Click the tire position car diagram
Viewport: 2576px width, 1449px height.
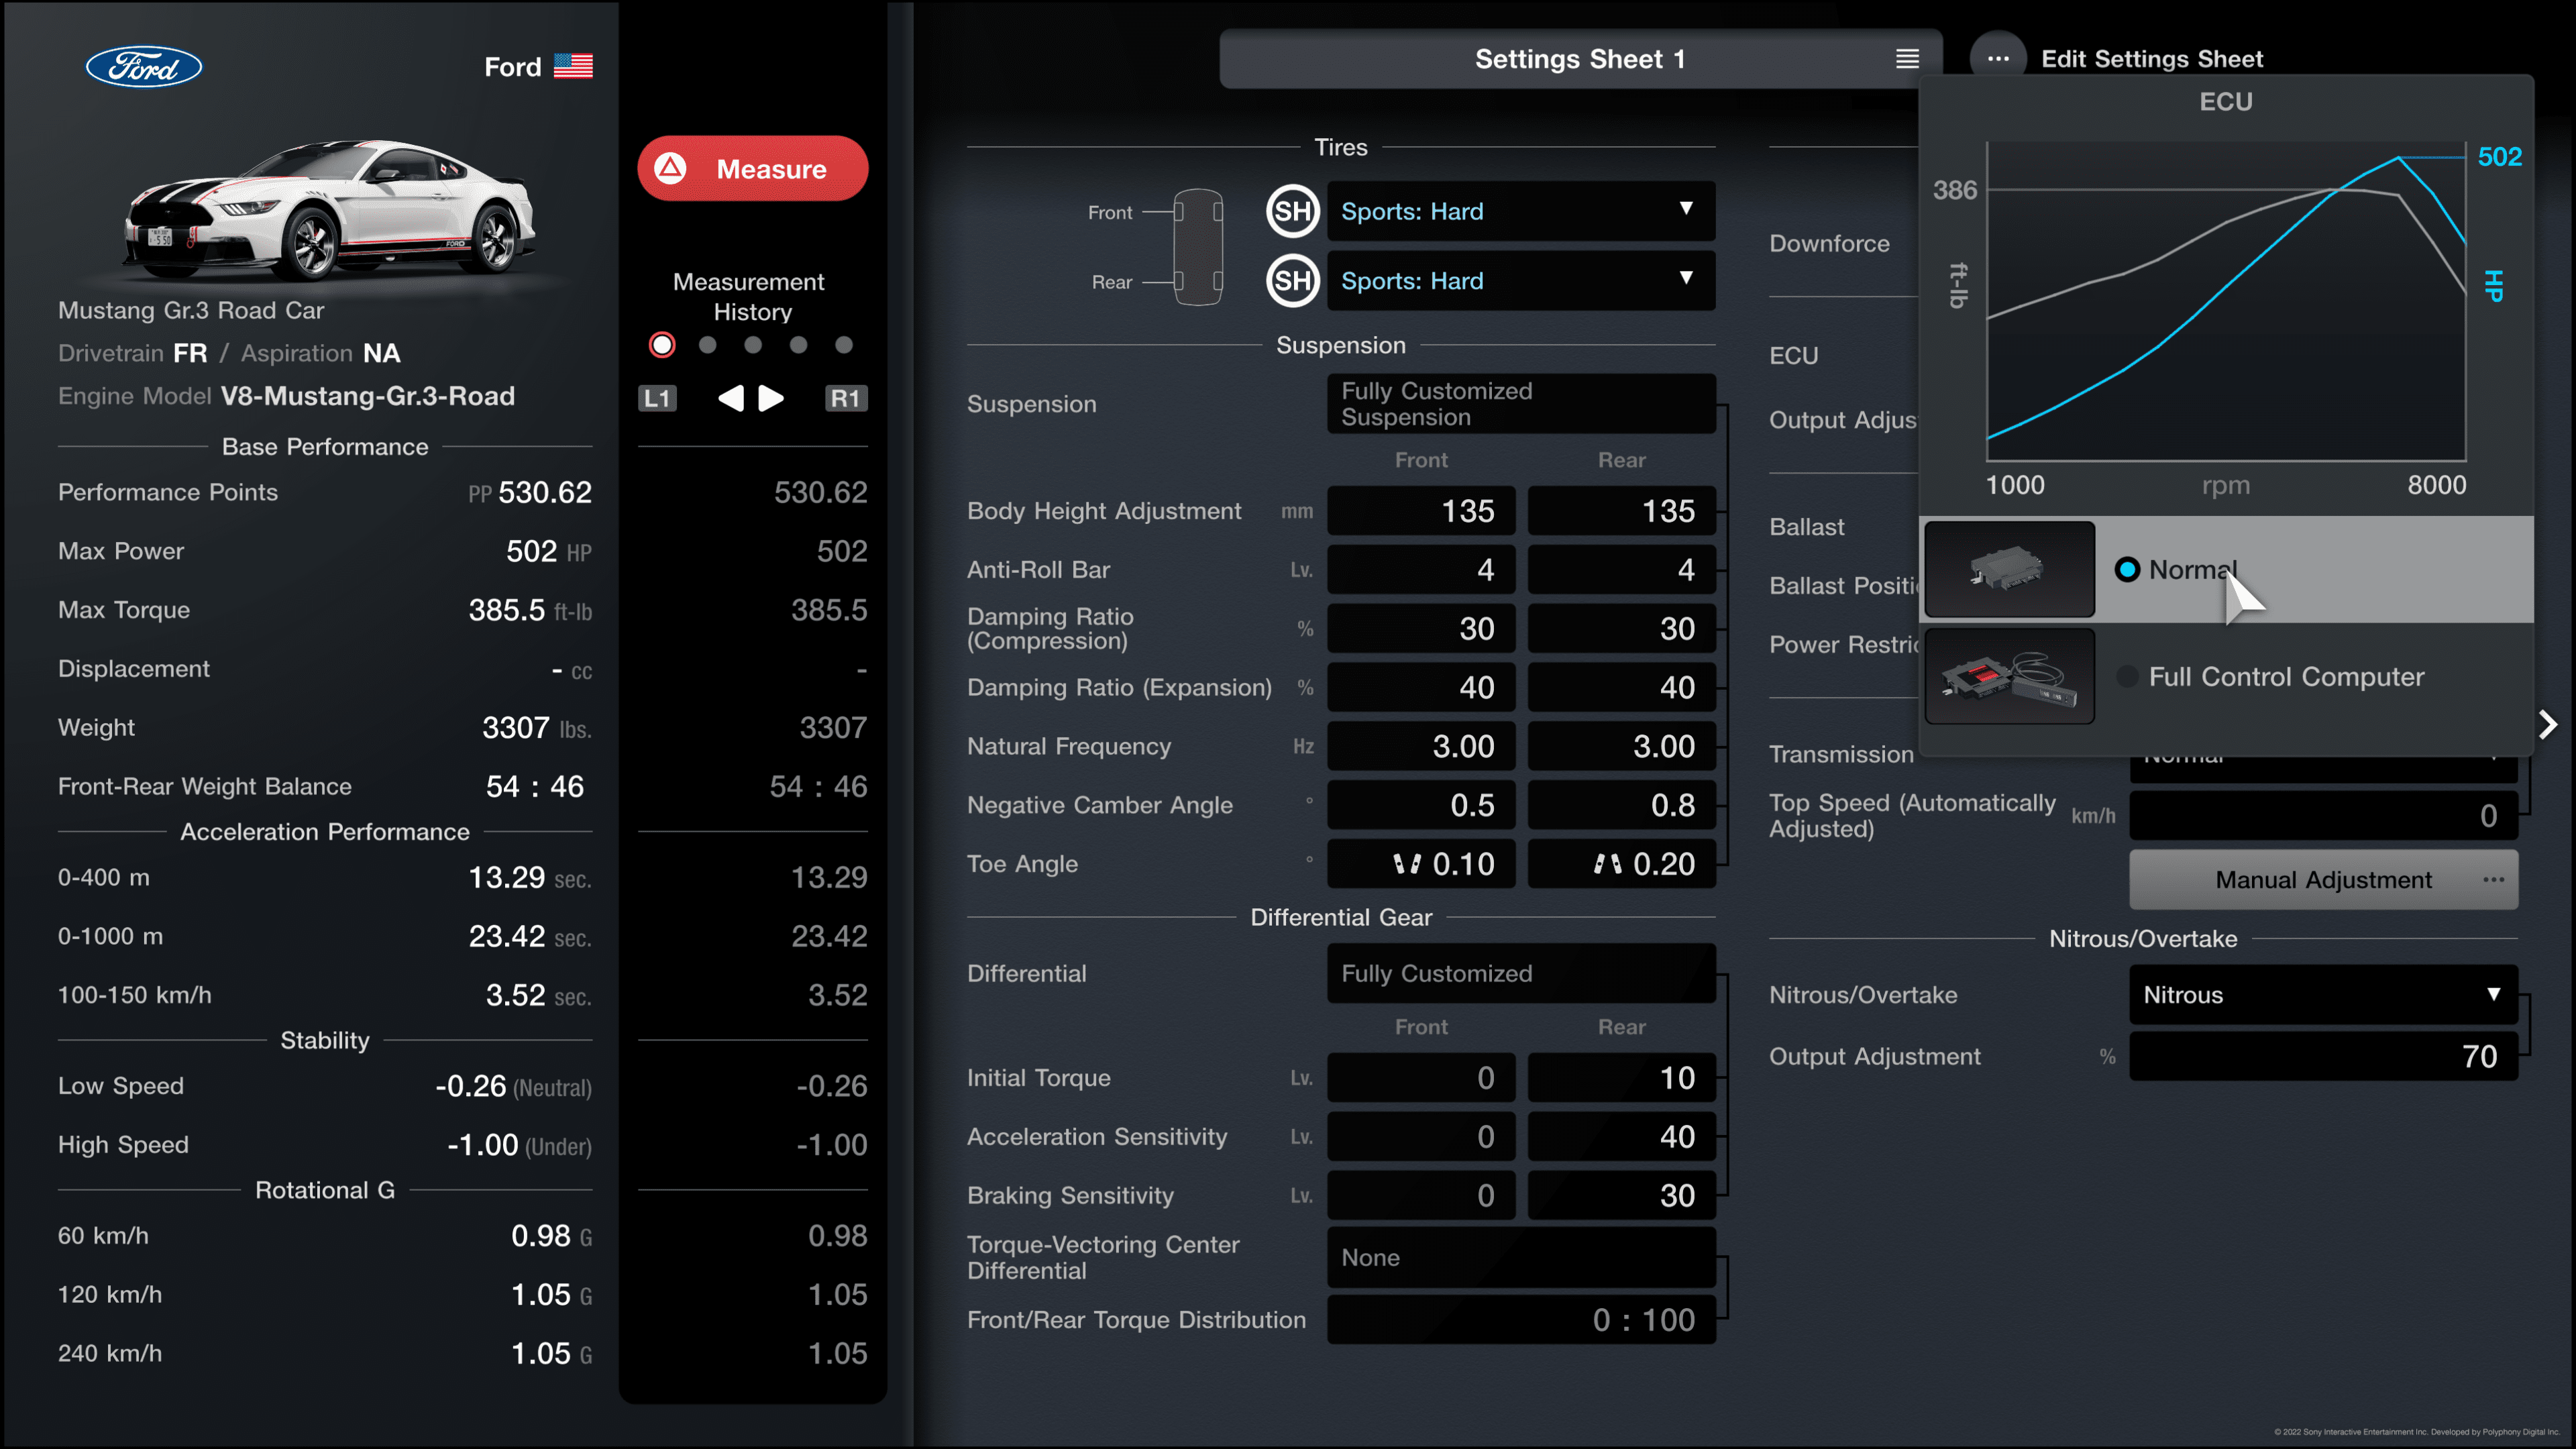[1197, 247]
